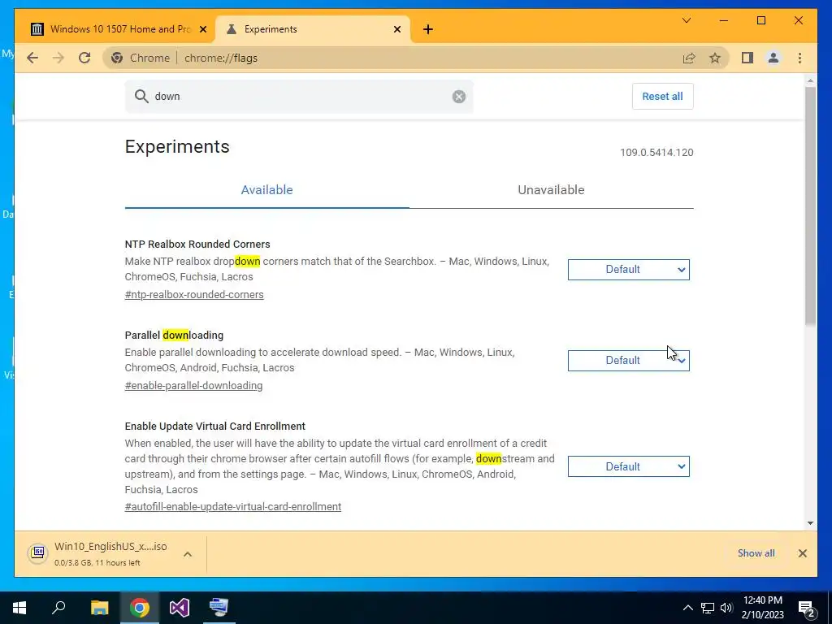Click the version number 109.0.5414.120
Image resolution: width=832 pixels, height=624 pixels.
(656, 153)
